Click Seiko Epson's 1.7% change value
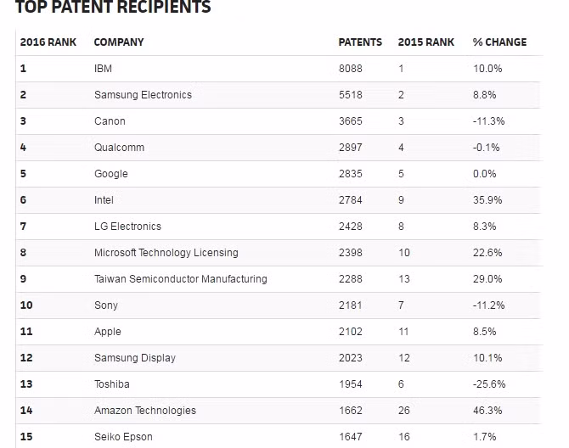 point(484,437)
